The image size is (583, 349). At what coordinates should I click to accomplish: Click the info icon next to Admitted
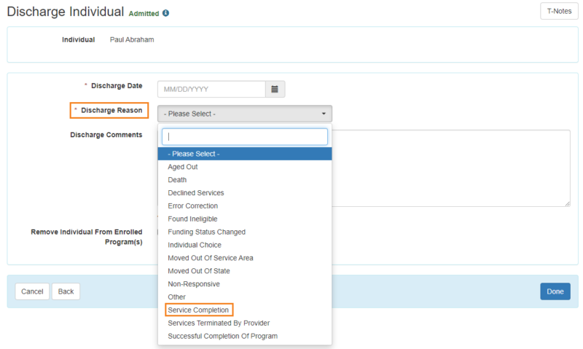(166, 13)
